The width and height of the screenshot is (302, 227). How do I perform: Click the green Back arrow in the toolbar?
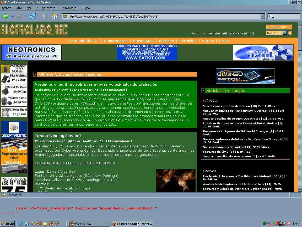[x=6, y=16]
